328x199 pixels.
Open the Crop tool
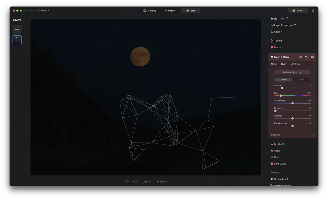[x=276, y=32]
